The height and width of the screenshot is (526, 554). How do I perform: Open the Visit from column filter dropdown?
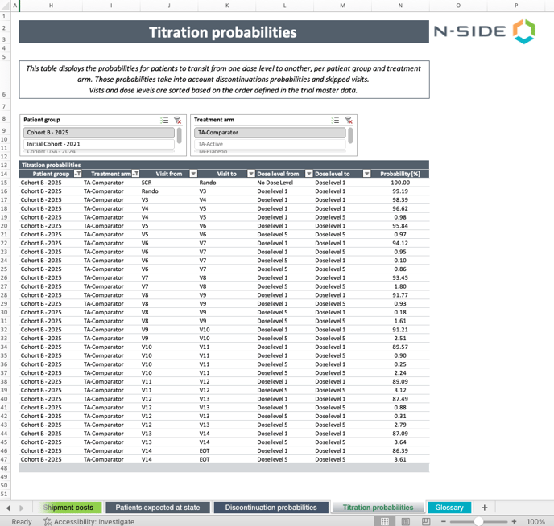click(x=193, y=174)
